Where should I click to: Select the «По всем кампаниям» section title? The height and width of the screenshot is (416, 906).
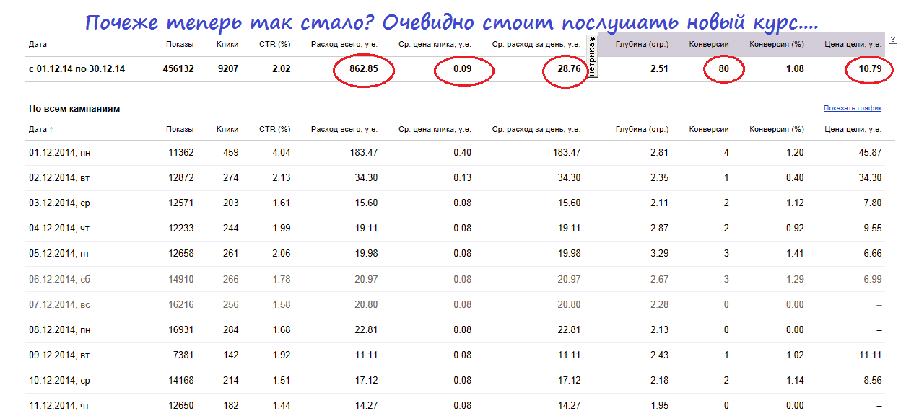pyautogui.click(x=74, y=109)
